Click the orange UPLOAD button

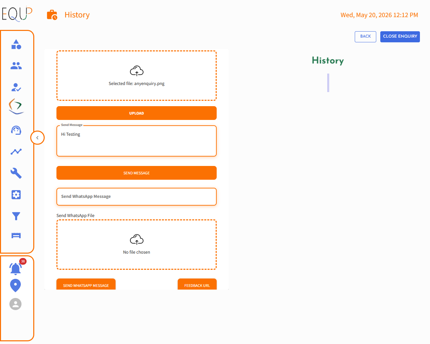tap(136, 113)
